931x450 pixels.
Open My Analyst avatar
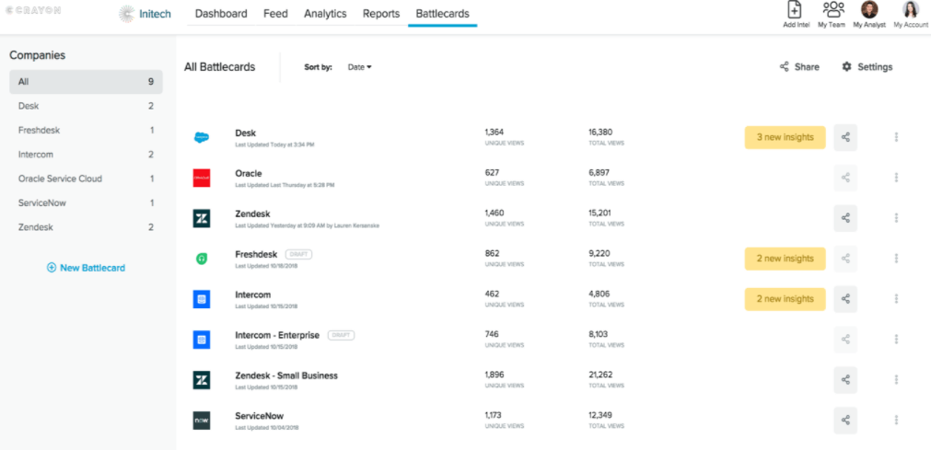click(869, 9)
